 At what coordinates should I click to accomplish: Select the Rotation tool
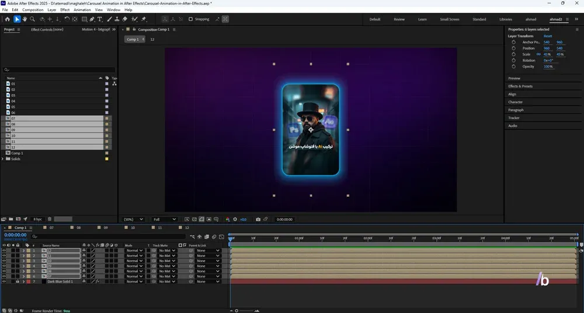[67, 19]
